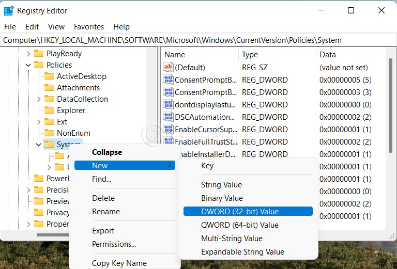This screenshot has height=269, width=397.
Task: Open the Favorites menu
Action: click(89, 27)
